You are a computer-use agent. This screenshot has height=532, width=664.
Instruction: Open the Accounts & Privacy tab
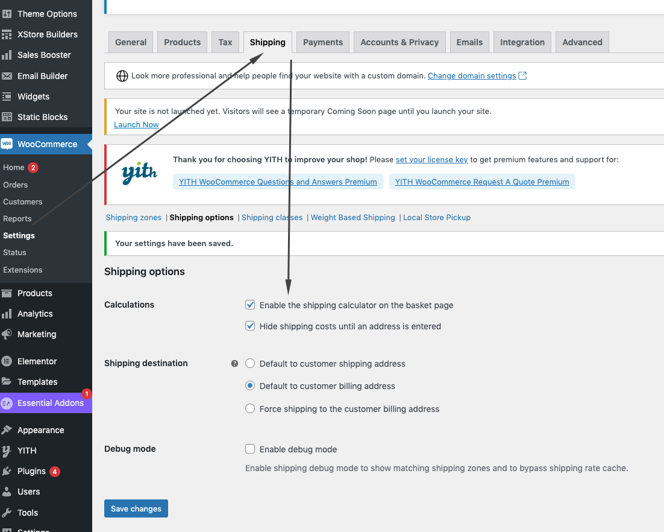pyautogui.click(x=399, y=42)
